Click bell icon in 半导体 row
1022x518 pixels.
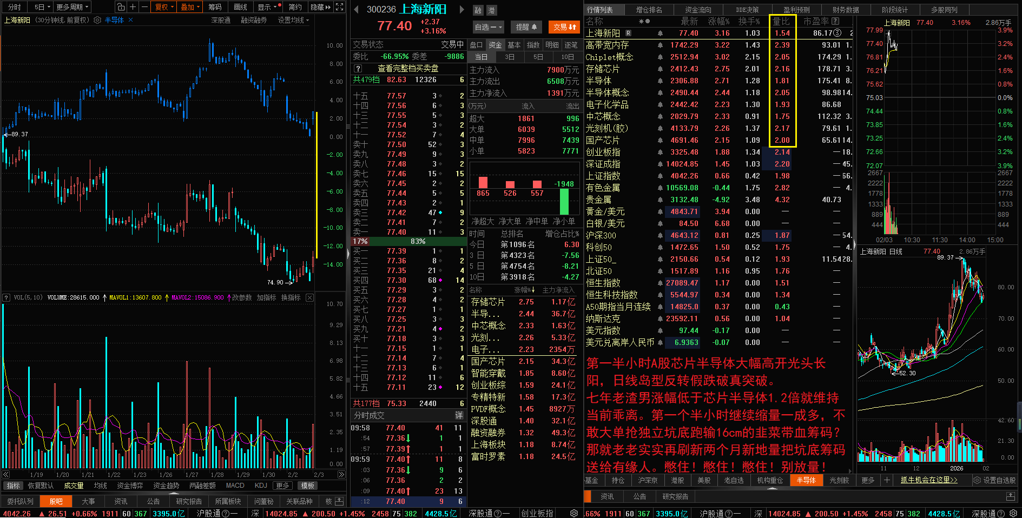tap(660, 81)
